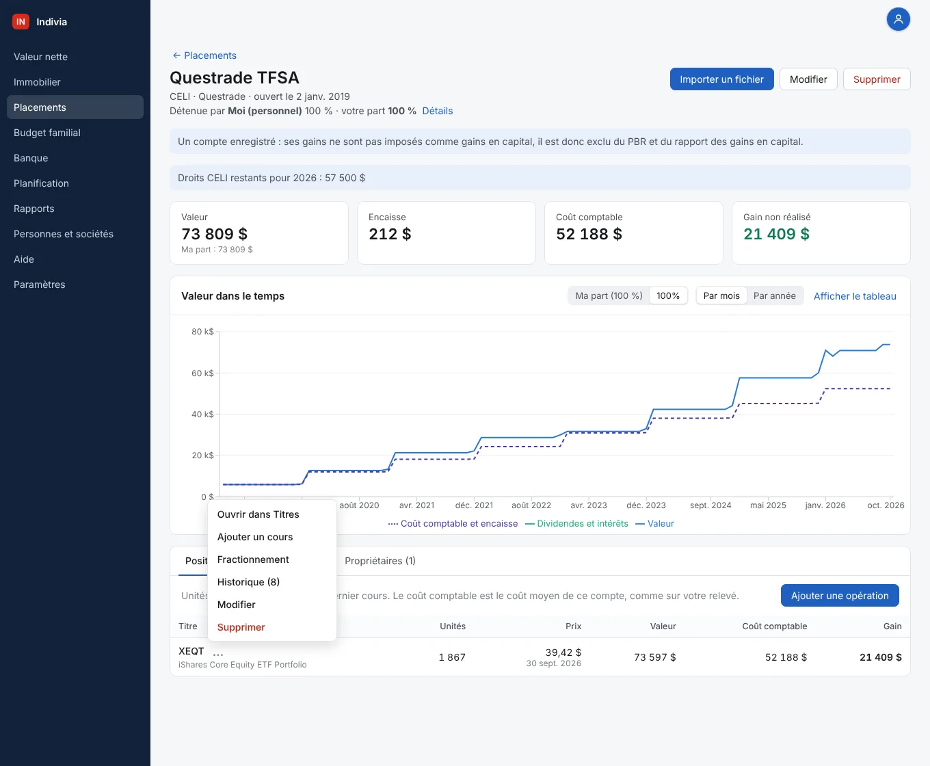Choose Supprimer in the XEQT context menu

271,627
